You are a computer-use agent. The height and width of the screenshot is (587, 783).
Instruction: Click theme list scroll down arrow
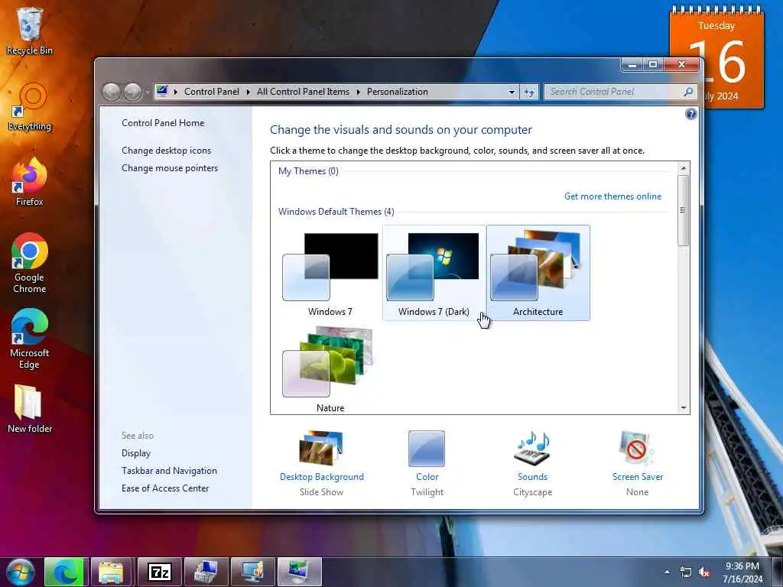pos(684,408)
